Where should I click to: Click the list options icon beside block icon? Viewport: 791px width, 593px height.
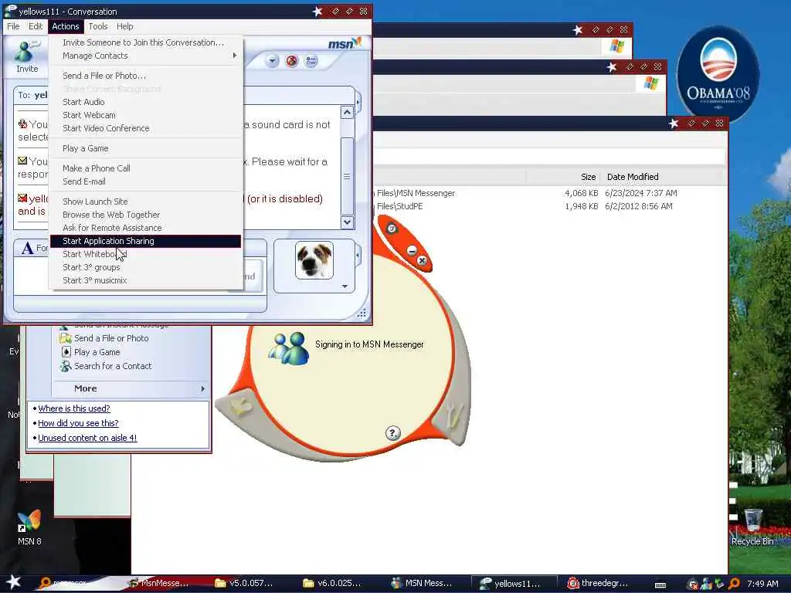(x=311, y=61)
